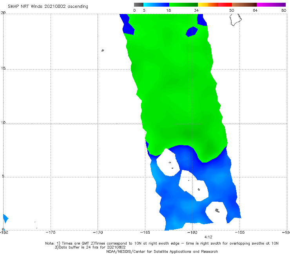Click the title SMAP NRT Winds 20210802 ascending
Viewport: 290px width, 254px height.
[48, 6]
